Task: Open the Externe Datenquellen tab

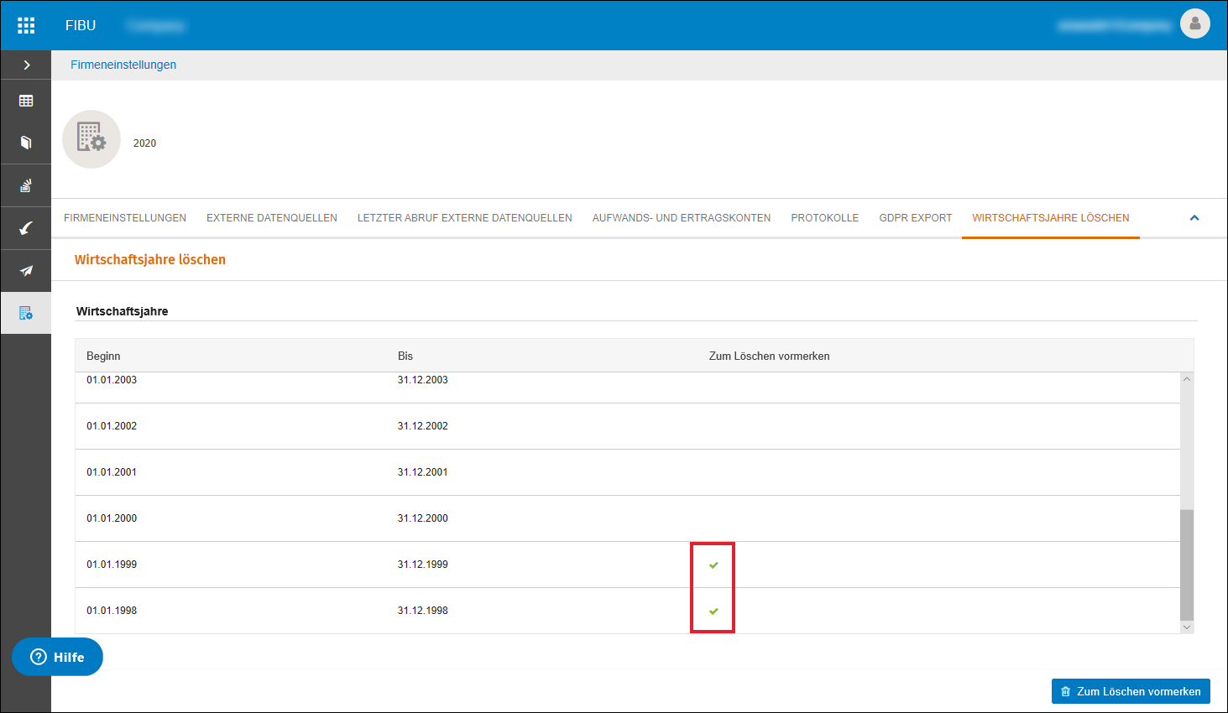Action: click(272, 218)
